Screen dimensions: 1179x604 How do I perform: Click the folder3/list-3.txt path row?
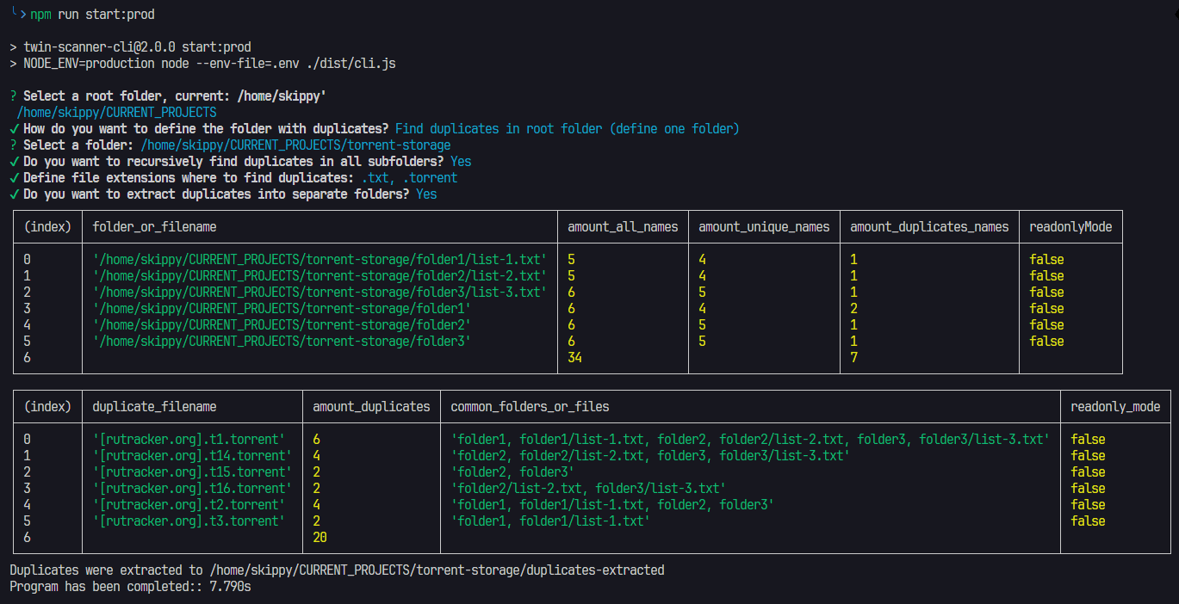point(320,293)
